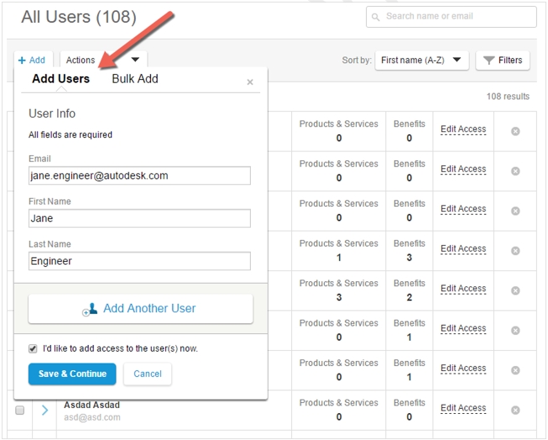548x440 pixels.
Task: Remove the third user with x icon
Action: 515,211
